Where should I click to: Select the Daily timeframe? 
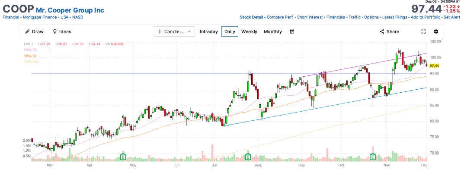(x=230, y=31)
